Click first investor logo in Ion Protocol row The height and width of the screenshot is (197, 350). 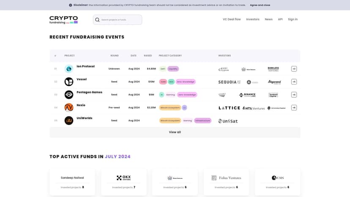(224, 69)
